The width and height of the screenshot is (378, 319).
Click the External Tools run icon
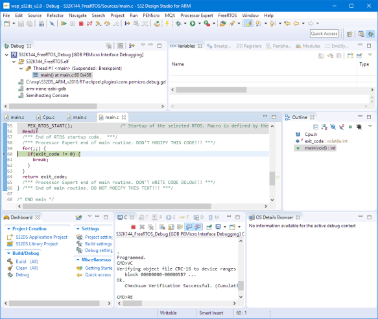pos(207,23)
